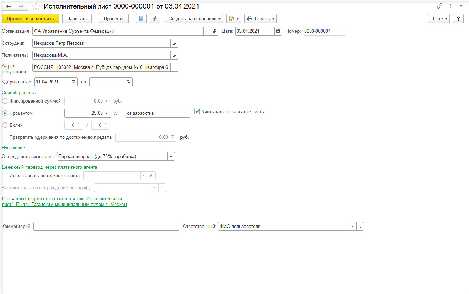Screen dimensions: 469x294
Task: Open the document movements report icon
Action: point(142,18)
